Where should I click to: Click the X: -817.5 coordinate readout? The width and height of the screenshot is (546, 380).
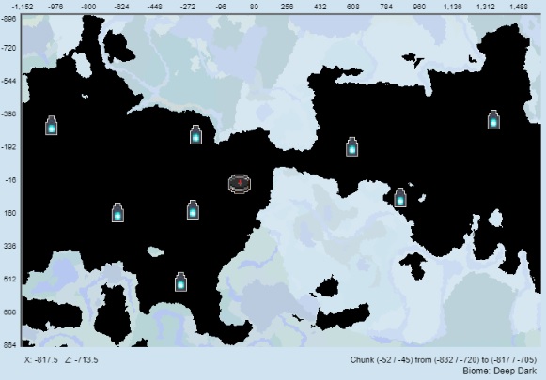coord(41,360)
